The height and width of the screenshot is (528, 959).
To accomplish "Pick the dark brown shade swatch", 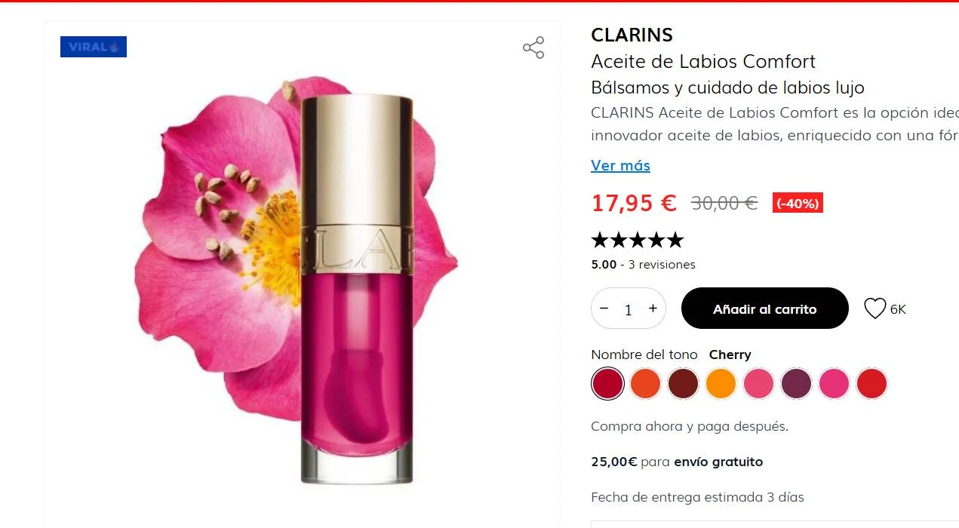I will click(683, 384).
